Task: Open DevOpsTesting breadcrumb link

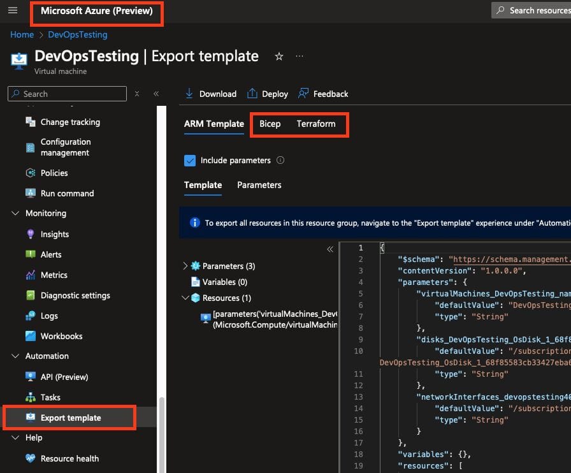Action: point(78,34)
